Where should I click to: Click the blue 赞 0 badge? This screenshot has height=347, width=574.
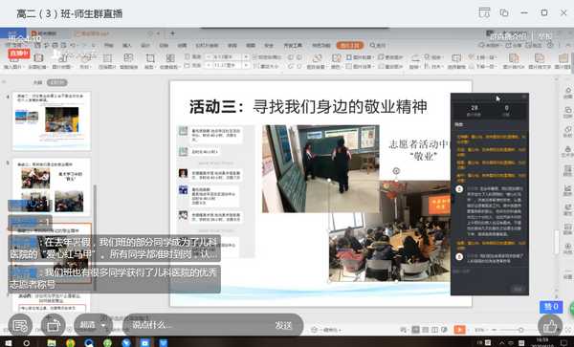coord(551,307)
